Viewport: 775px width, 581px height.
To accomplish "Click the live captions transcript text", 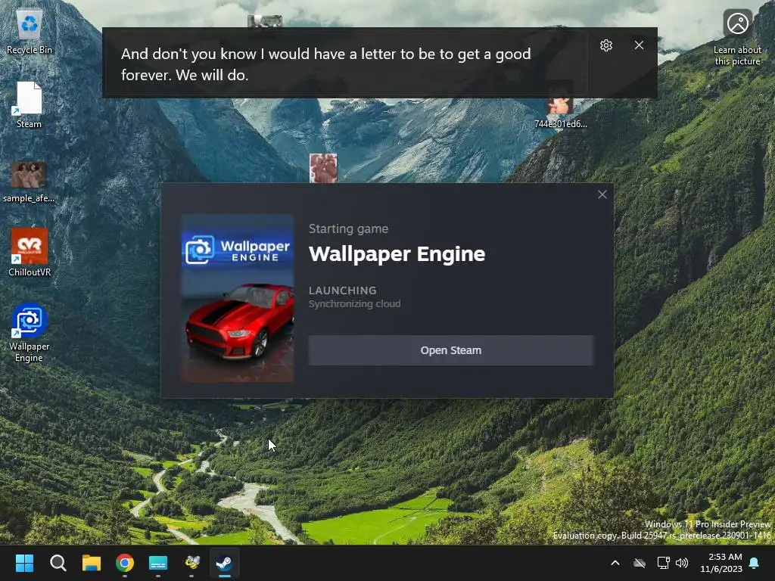I will point(325,64).
